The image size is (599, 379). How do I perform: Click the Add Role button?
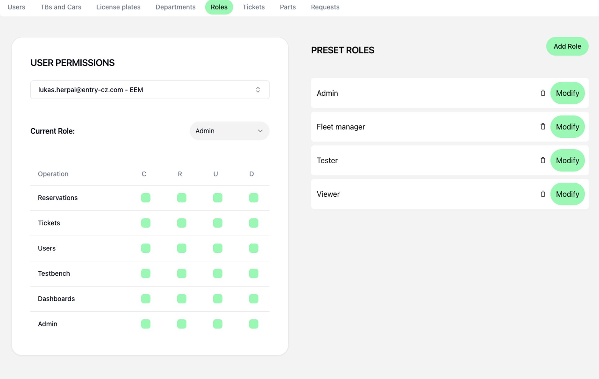pos(567,46)
